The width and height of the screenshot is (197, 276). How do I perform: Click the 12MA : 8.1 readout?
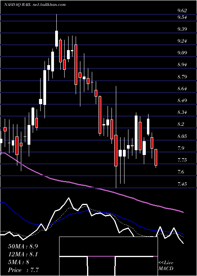(x=23, y=254)
